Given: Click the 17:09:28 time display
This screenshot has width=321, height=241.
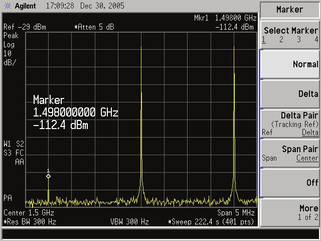Looking at the screenshot, I should pyautogui.click(x=60, y=6).
